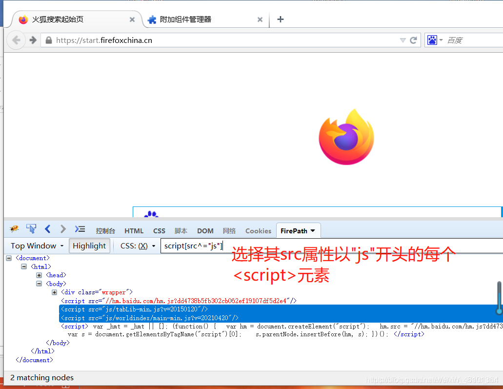
Task: Open URL history dropdown arrow
Action: coord(402,40)
